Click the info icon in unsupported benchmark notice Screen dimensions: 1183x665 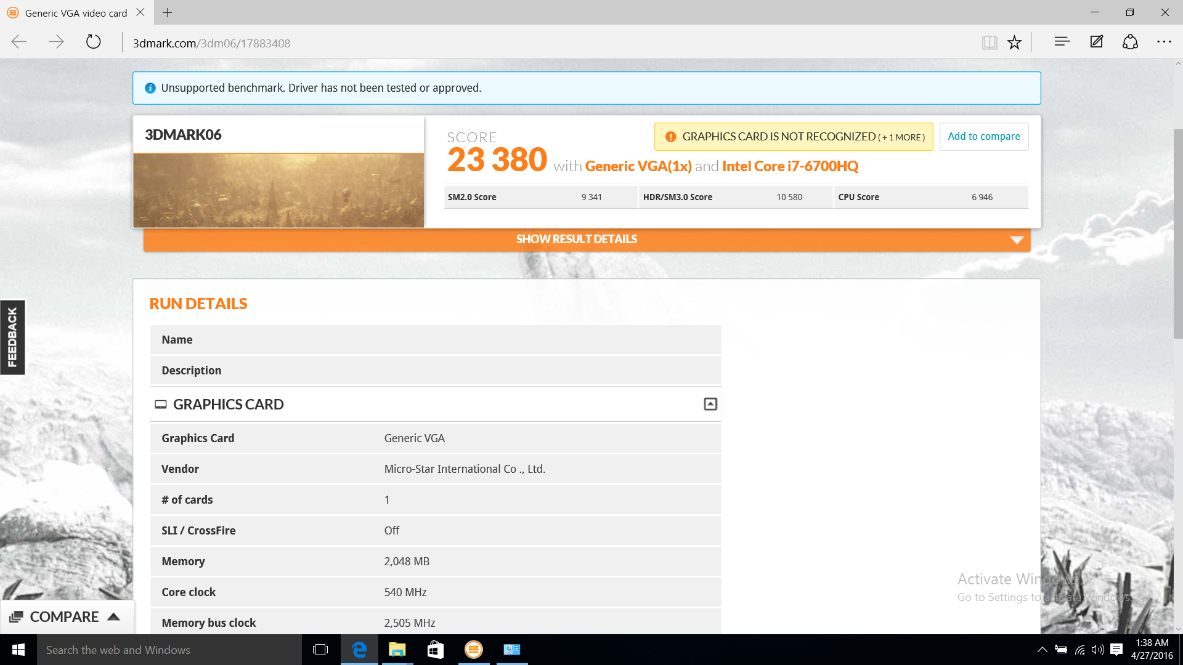[150, 88]
